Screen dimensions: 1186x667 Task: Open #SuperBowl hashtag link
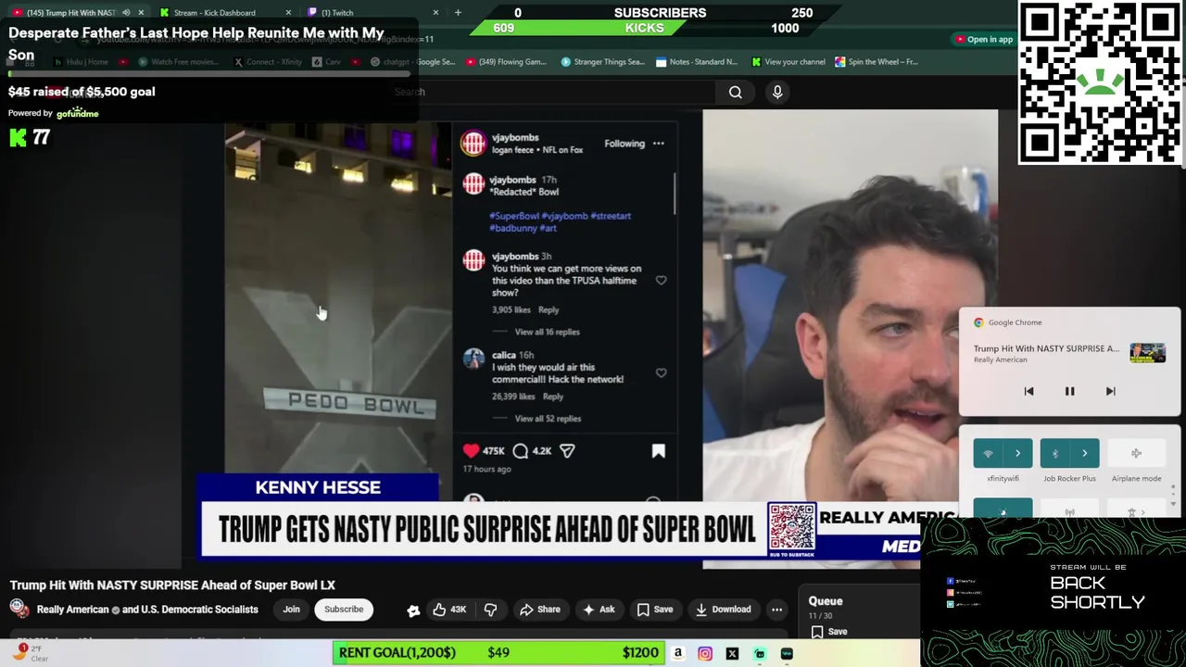[513, 216]
